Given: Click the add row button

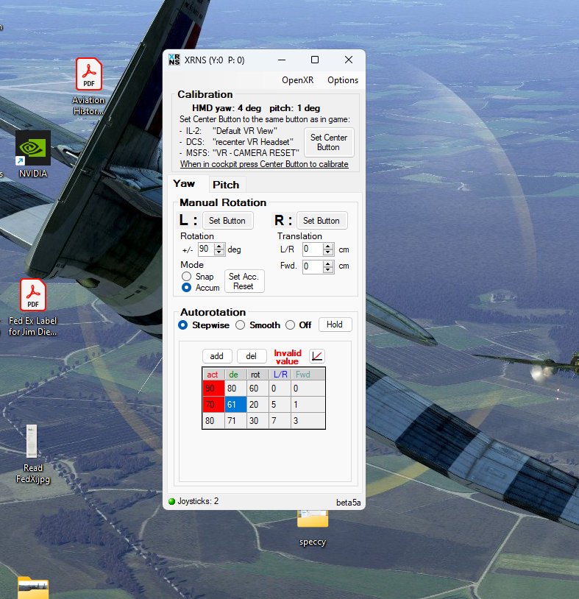Looking at the screenshot, I should (217, 356).
